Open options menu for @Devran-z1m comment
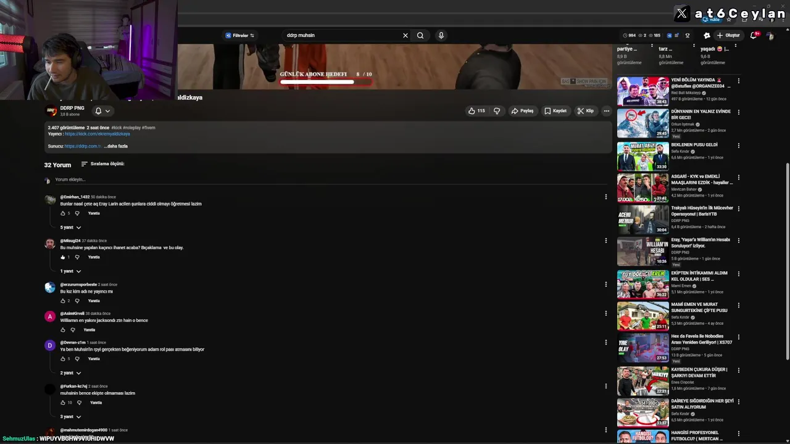790x444 pixels. tap(605, 342)
